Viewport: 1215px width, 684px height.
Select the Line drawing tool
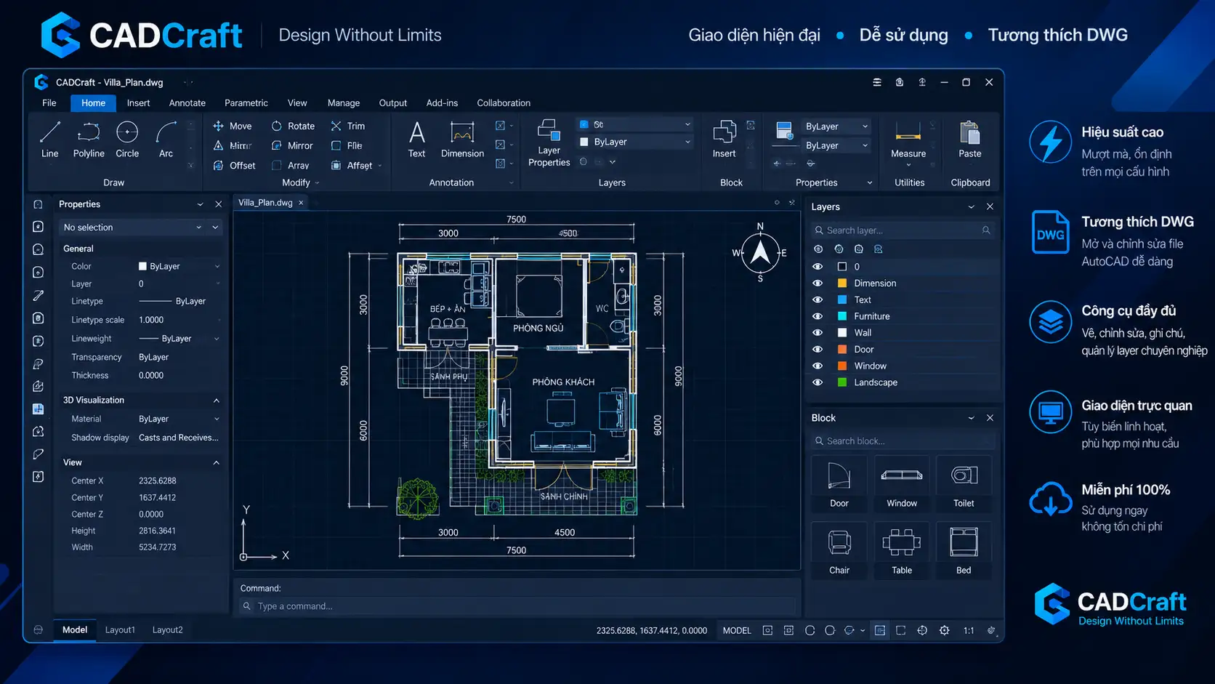coord(49,140)
